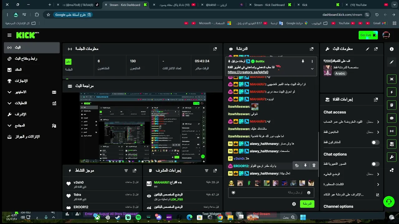Toggle wrench stream info widget in right rail
Viewport: 399px width, 224px height.
point(392,157)
